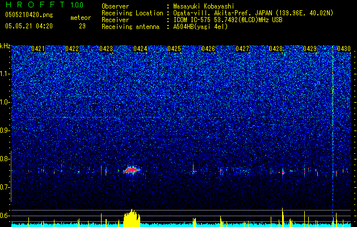This screenshot has height=227, width=357.
Task: Click observer name Masayuki Kobayashi
Action: click(204, 6)
